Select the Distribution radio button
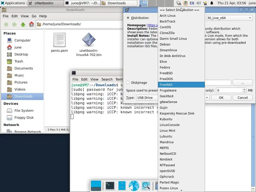The width and height of the screenshot is (256, 192). (x=128, y=18)
